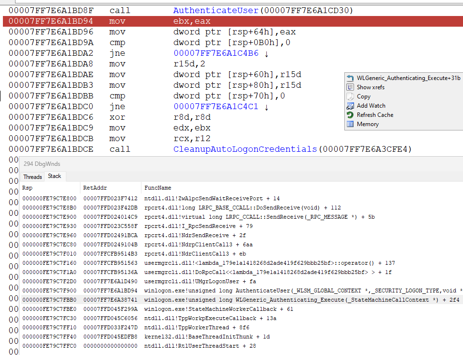Click operand 'r15d,2'
The height and width of the screenshot is (355, 463).
point(189,64)
